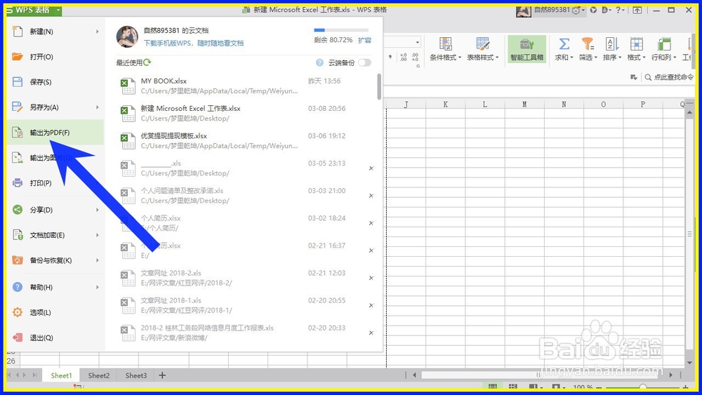Image resolution: width=702 pixels, height=395 pixels.
Task: Click the 打印(P) printer icon
Action: (18, 183)
